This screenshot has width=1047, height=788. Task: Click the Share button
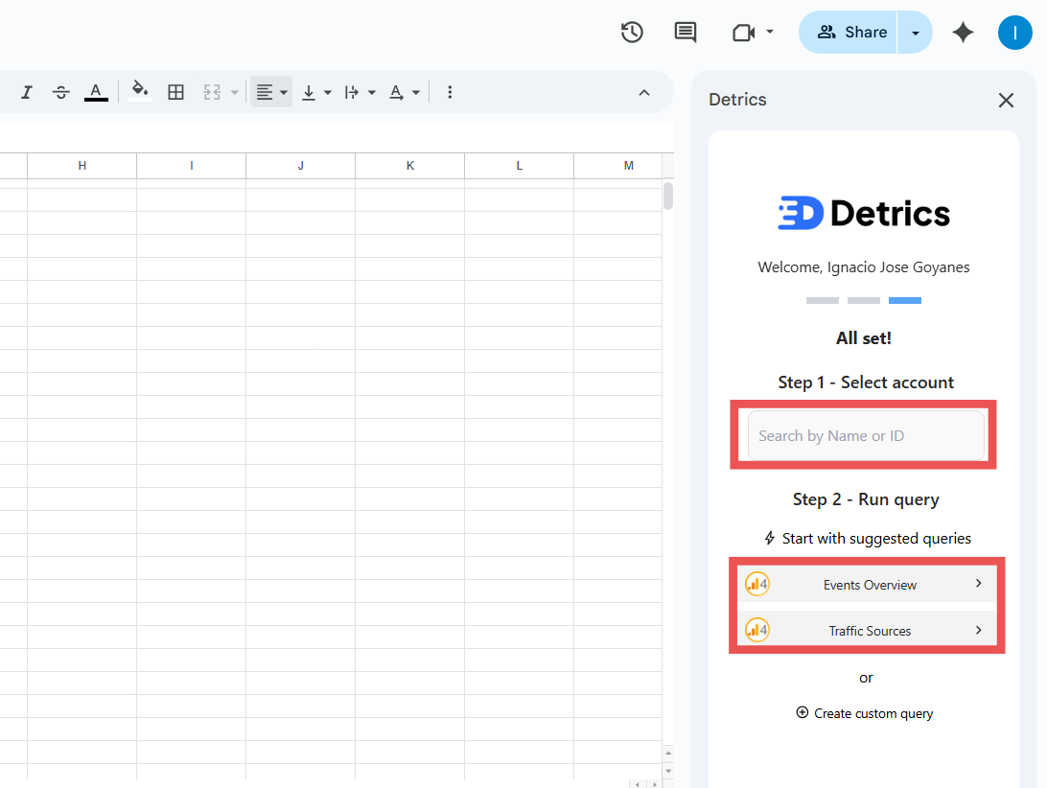pos(851,32)
